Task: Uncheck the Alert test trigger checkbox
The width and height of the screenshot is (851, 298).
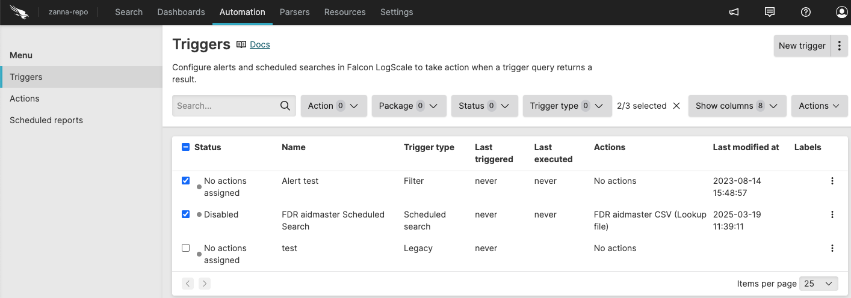Action: [x=185, y=181]
